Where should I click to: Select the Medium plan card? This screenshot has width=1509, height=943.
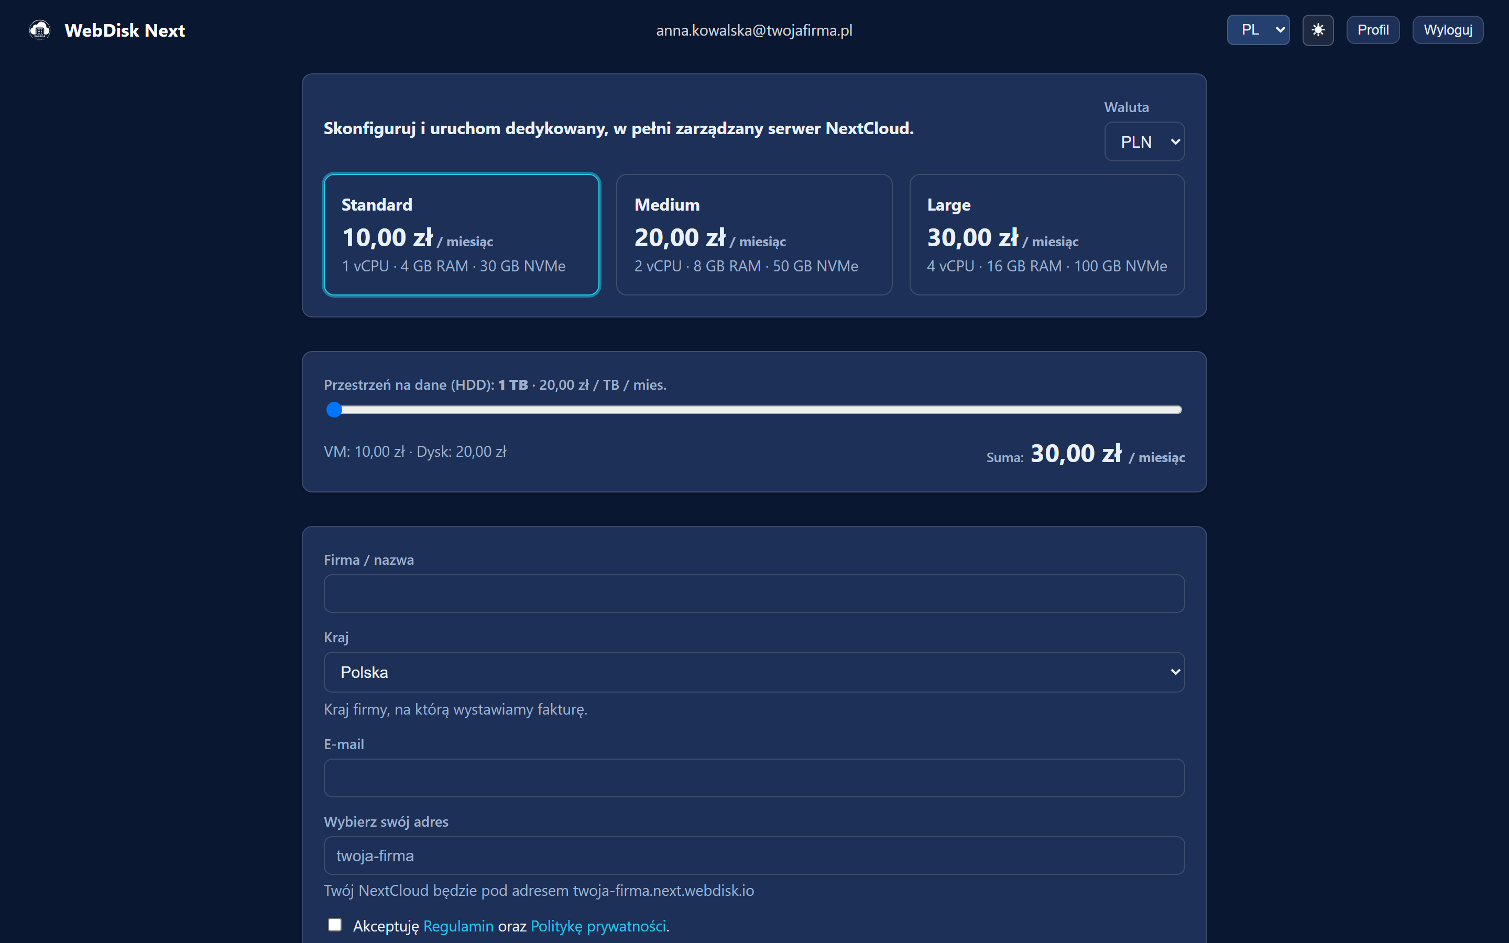click(754, 235)
